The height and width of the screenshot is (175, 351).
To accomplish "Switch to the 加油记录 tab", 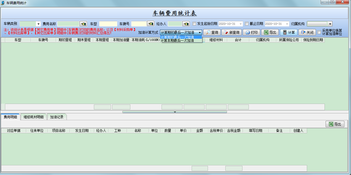I will [x=57, y=117].
